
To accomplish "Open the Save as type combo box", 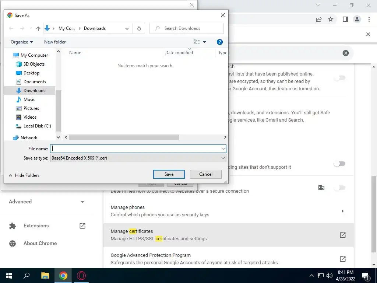I will 138,158.
